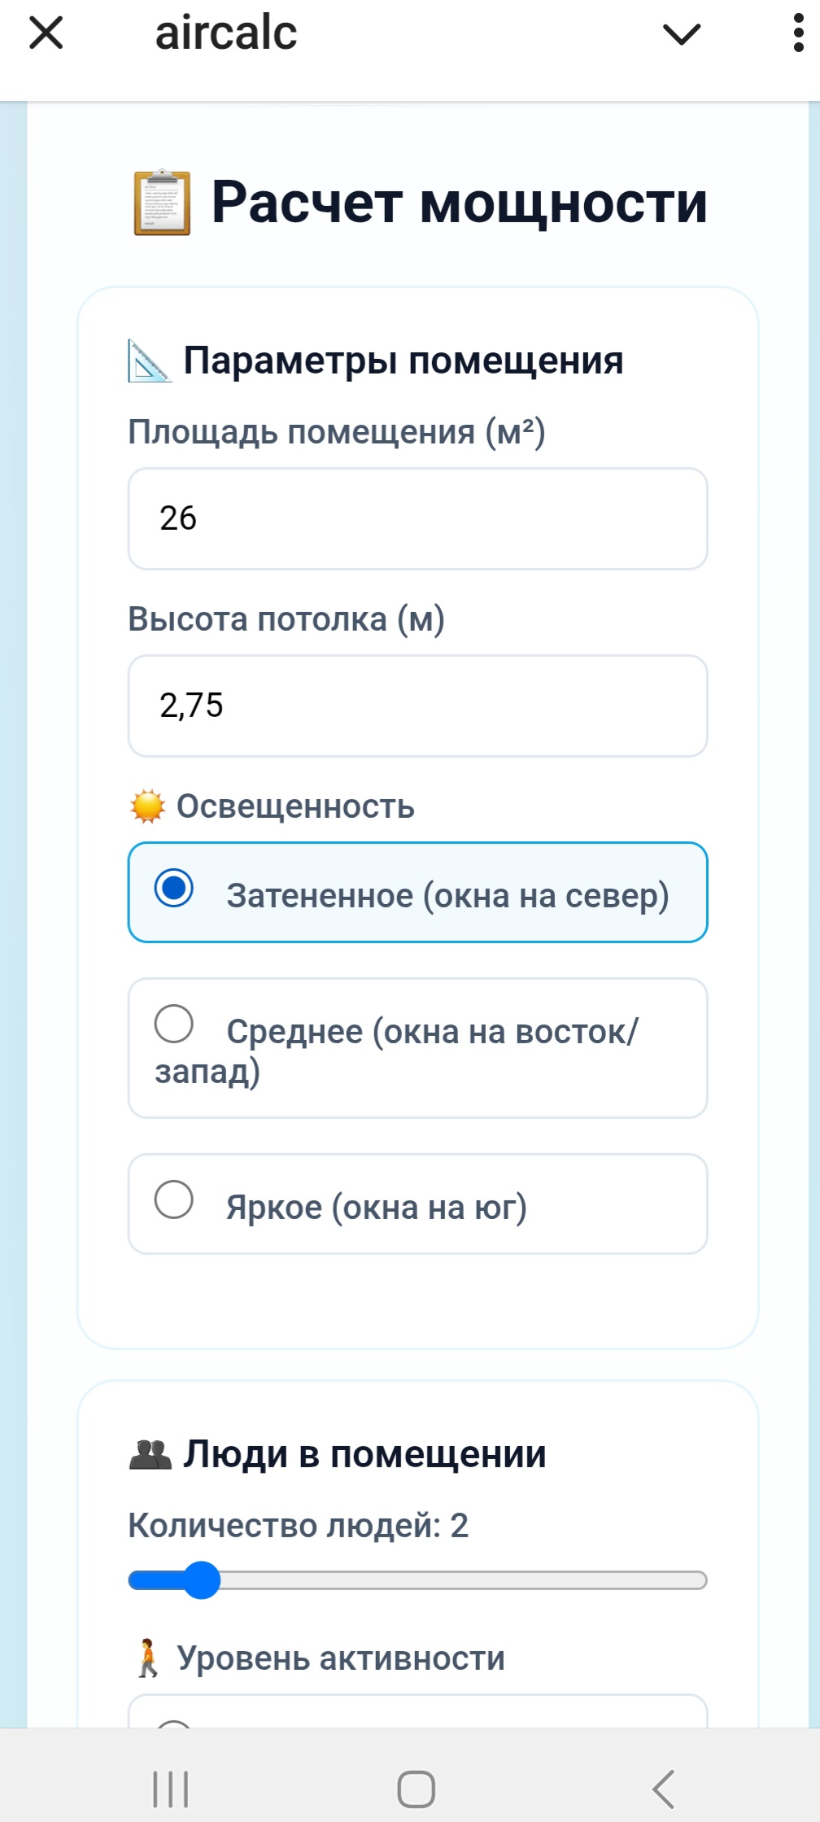Collapse the mini-app with the chevron

[680, 34]
